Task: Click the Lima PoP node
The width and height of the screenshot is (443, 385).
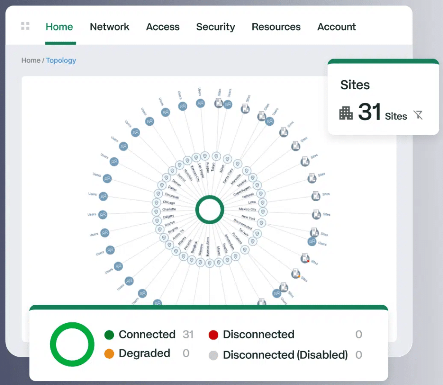Action: point(263,203)
